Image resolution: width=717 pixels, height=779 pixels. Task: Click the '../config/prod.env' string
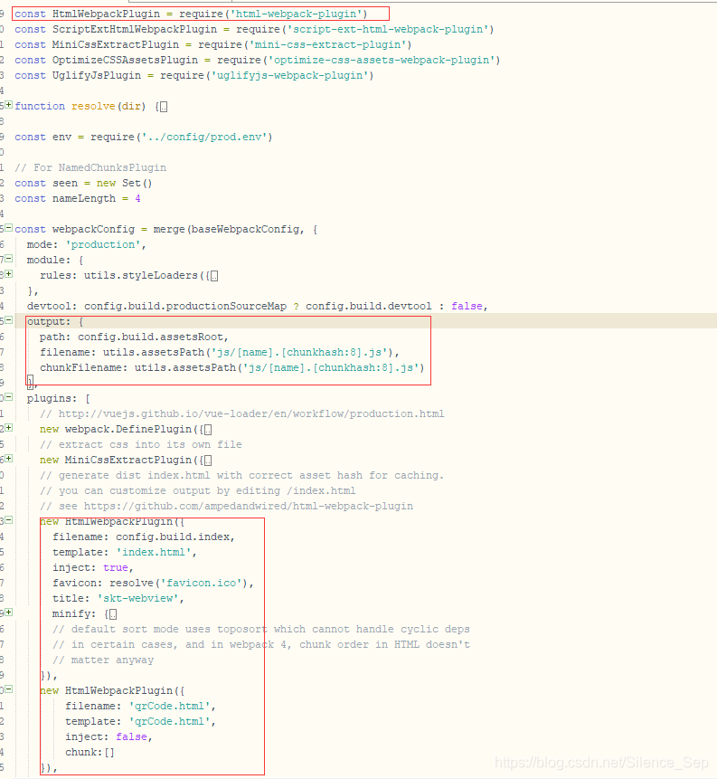tap(204, 138)
